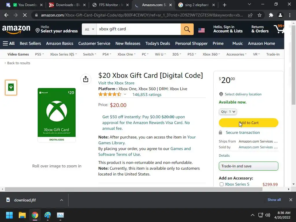This screenshot has height=222, width=296.
Task: Close the downloads bar
Action: (x=291, y=200)
